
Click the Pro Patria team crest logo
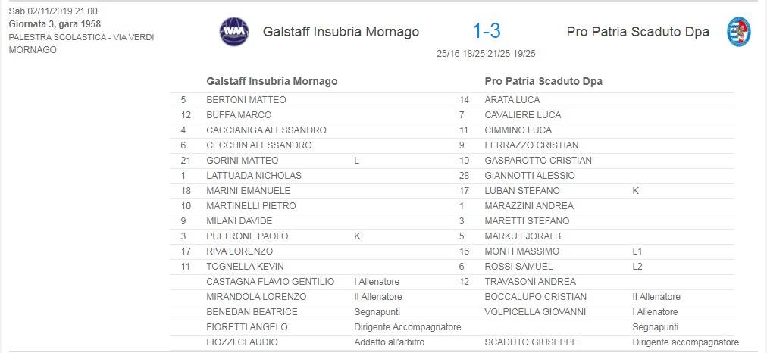tap(739, 32)
